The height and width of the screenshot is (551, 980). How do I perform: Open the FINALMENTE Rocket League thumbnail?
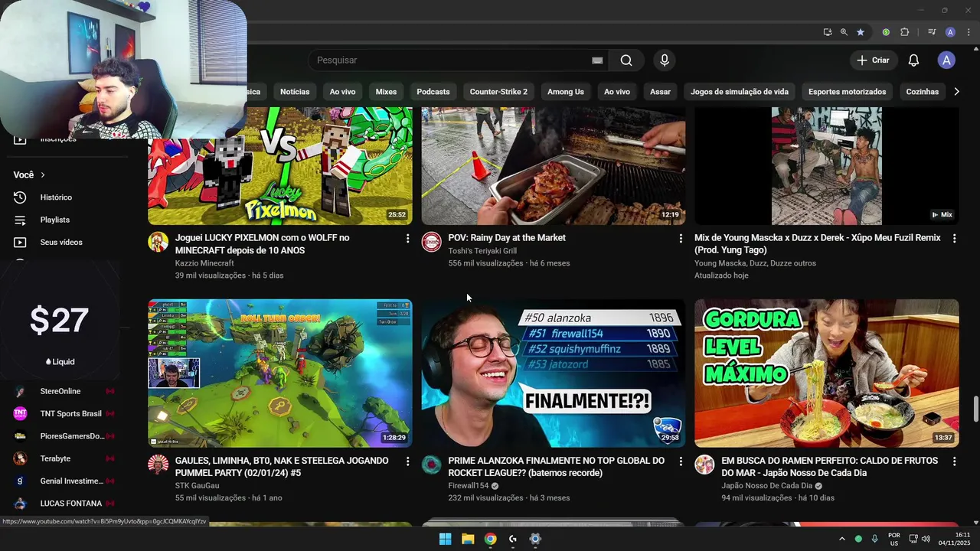click(x=554, y=373)
